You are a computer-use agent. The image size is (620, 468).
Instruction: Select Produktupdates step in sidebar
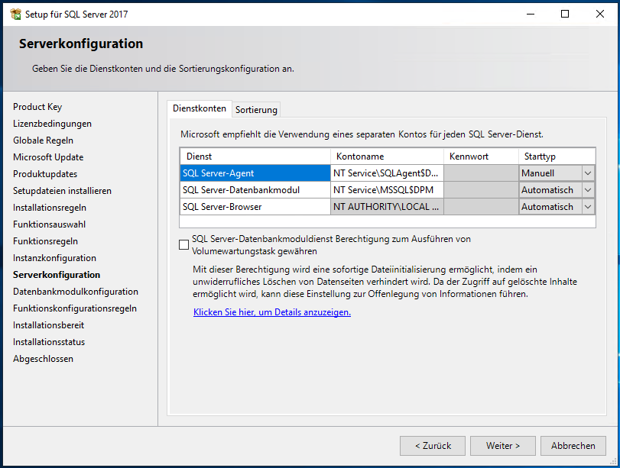click(x=45, y=174)
